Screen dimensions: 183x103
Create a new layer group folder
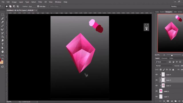tap(176, 101)
